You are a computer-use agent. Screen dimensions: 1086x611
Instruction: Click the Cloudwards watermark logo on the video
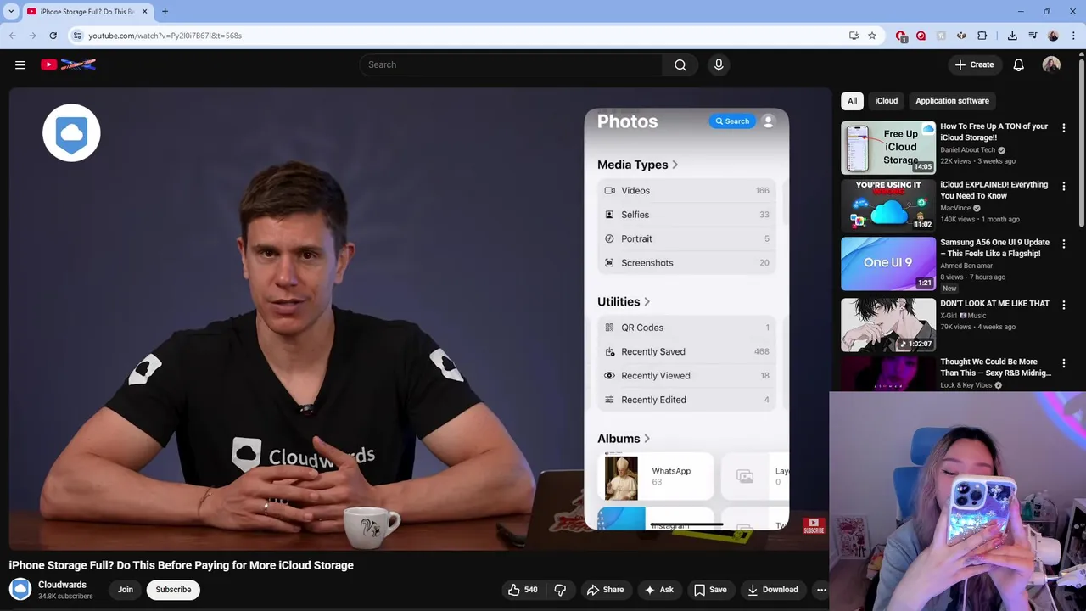click(x=71, y=133)
